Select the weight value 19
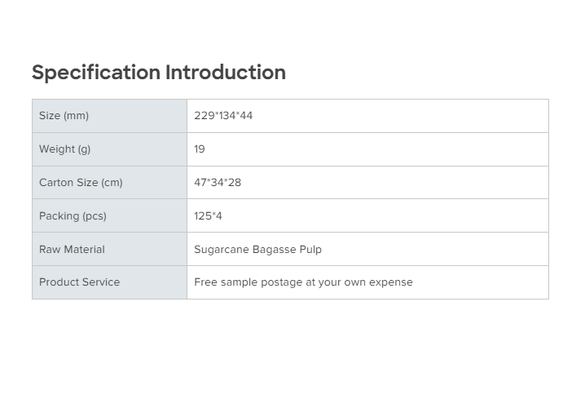Viewport: 563px width, 395px height. point(200,149)
